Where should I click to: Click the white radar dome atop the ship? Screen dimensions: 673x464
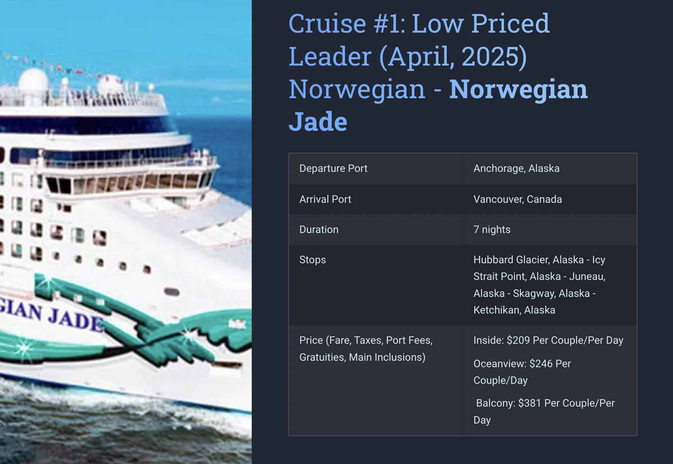pyautogui.click(x=33, y=80)
